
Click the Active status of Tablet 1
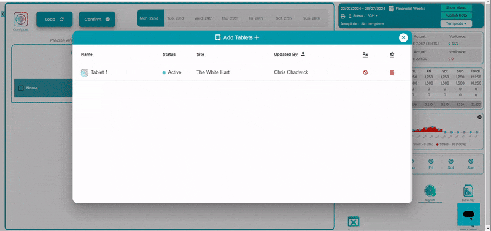[172, 72]
